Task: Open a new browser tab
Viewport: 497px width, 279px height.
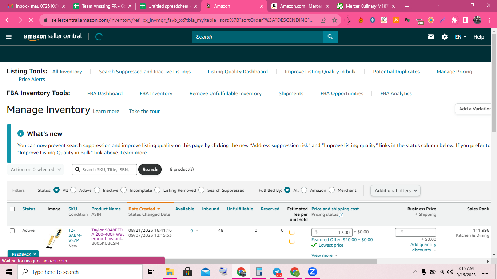Action: pyautogui.click(x=407, y=6)
